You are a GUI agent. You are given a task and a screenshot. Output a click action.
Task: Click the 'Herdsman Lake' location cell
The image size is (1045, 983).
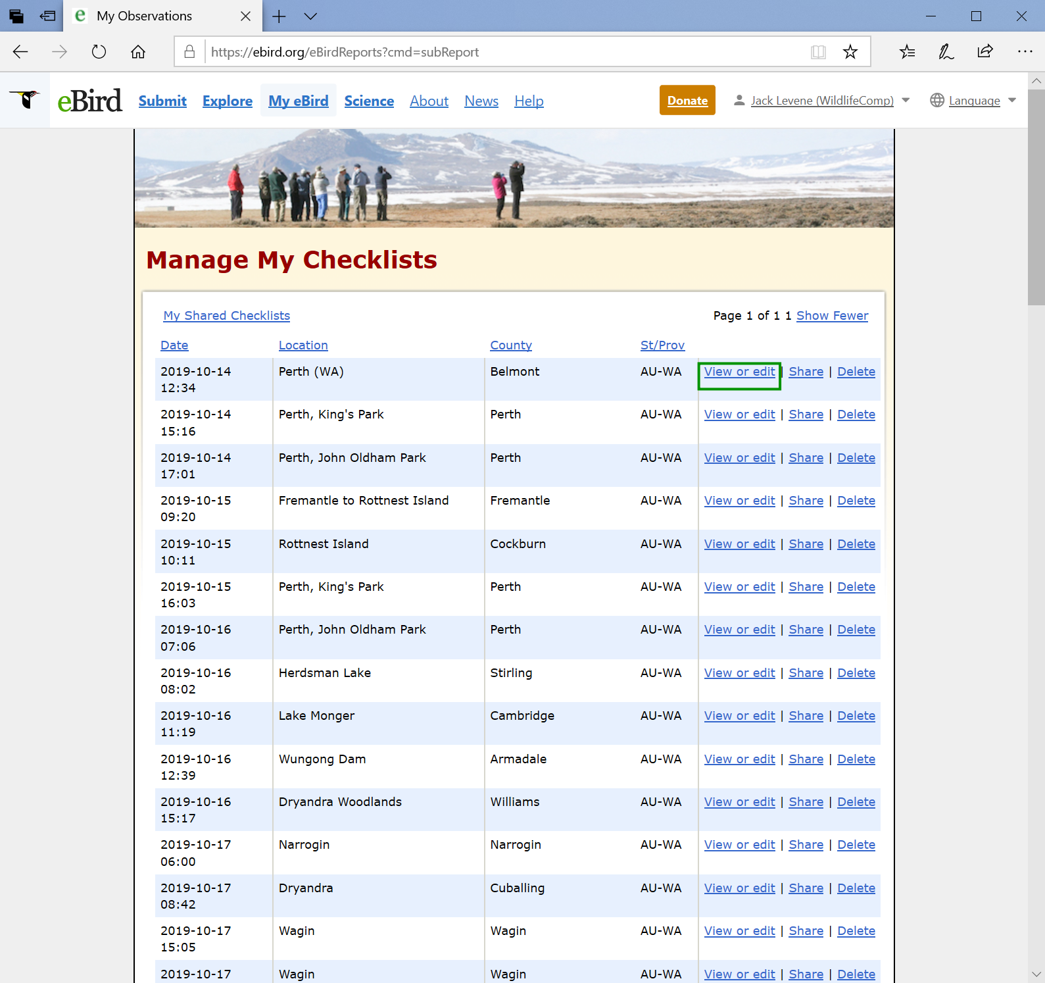coord(379,680)
